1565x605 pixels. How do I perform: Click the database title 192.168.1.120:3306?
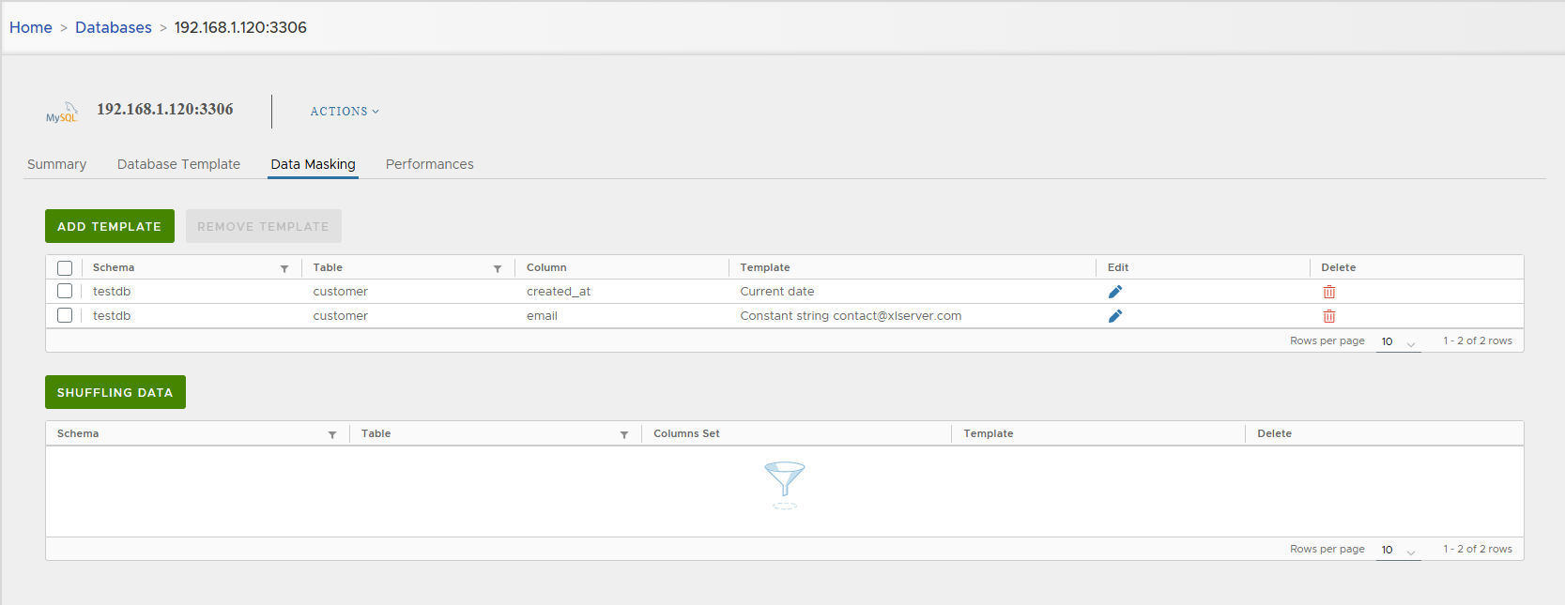[165, 109]
